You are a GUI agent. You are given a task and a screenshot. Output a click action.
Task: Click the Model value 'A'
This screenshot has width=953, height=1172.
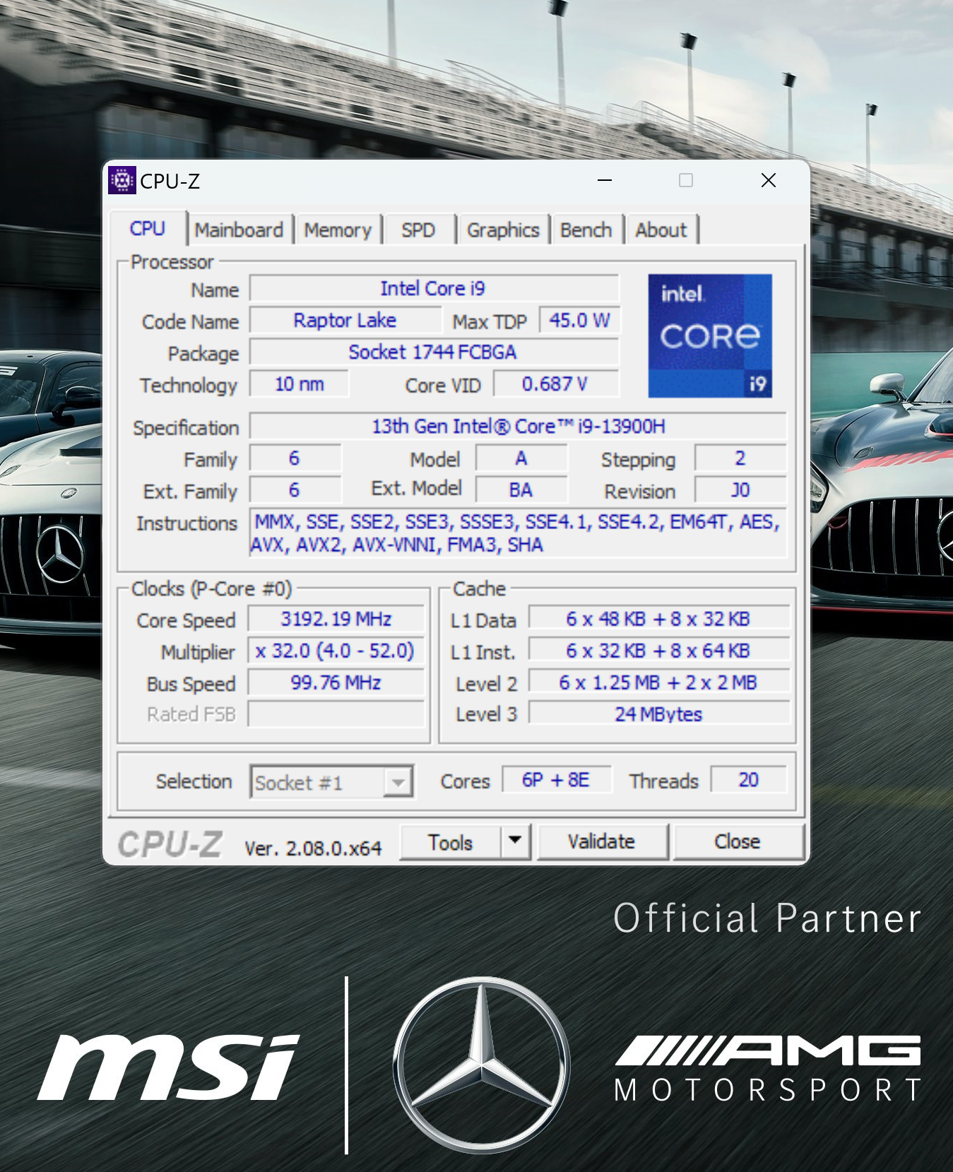point(521,458)
